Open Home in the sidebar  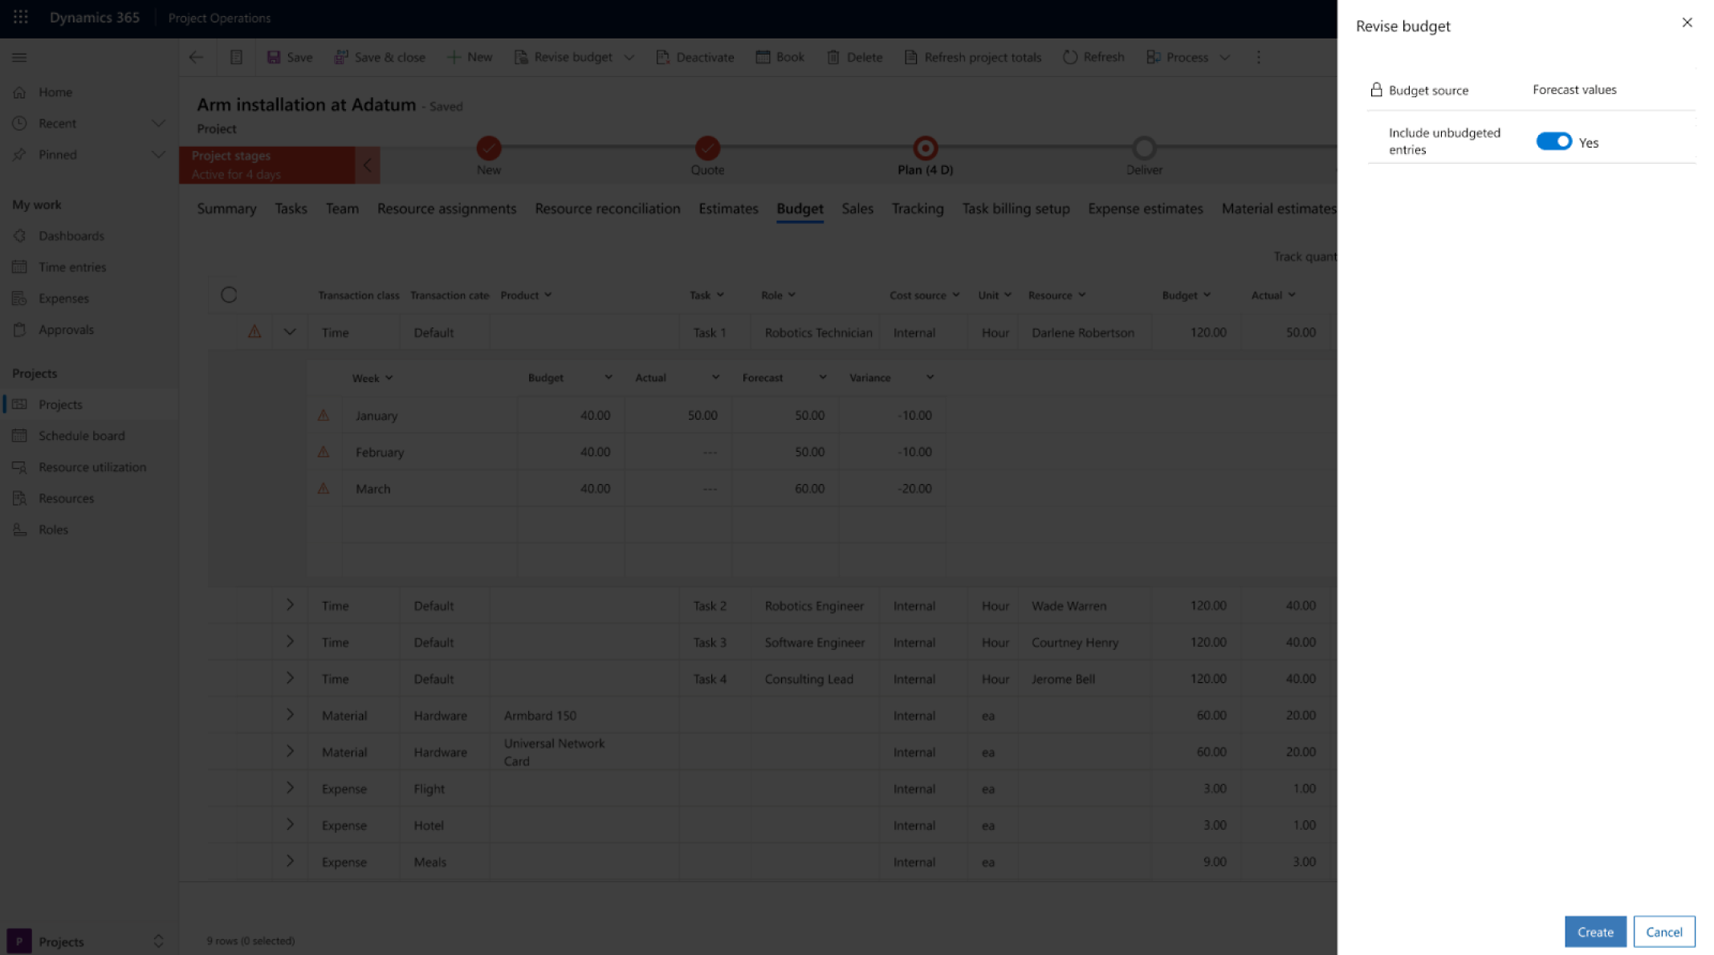[x=55, y=92]
